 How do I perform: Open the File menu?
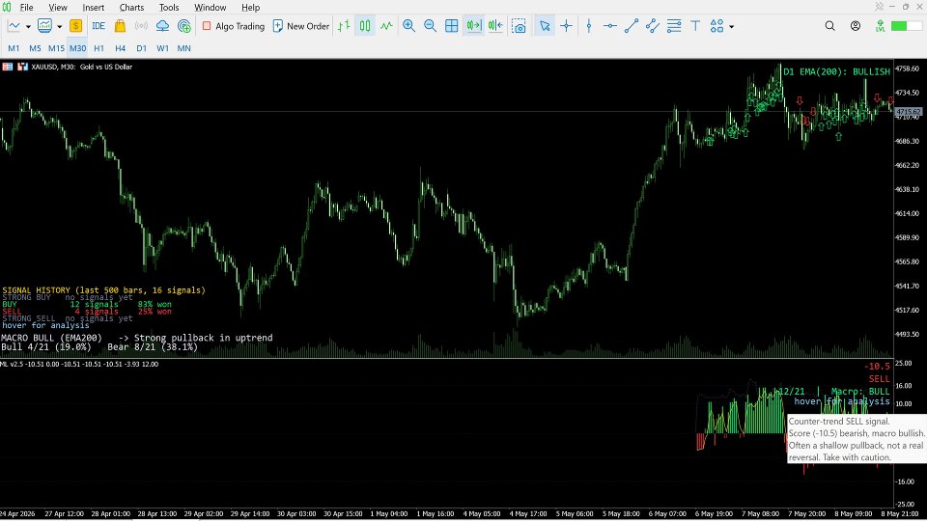[x=27, y=8]
